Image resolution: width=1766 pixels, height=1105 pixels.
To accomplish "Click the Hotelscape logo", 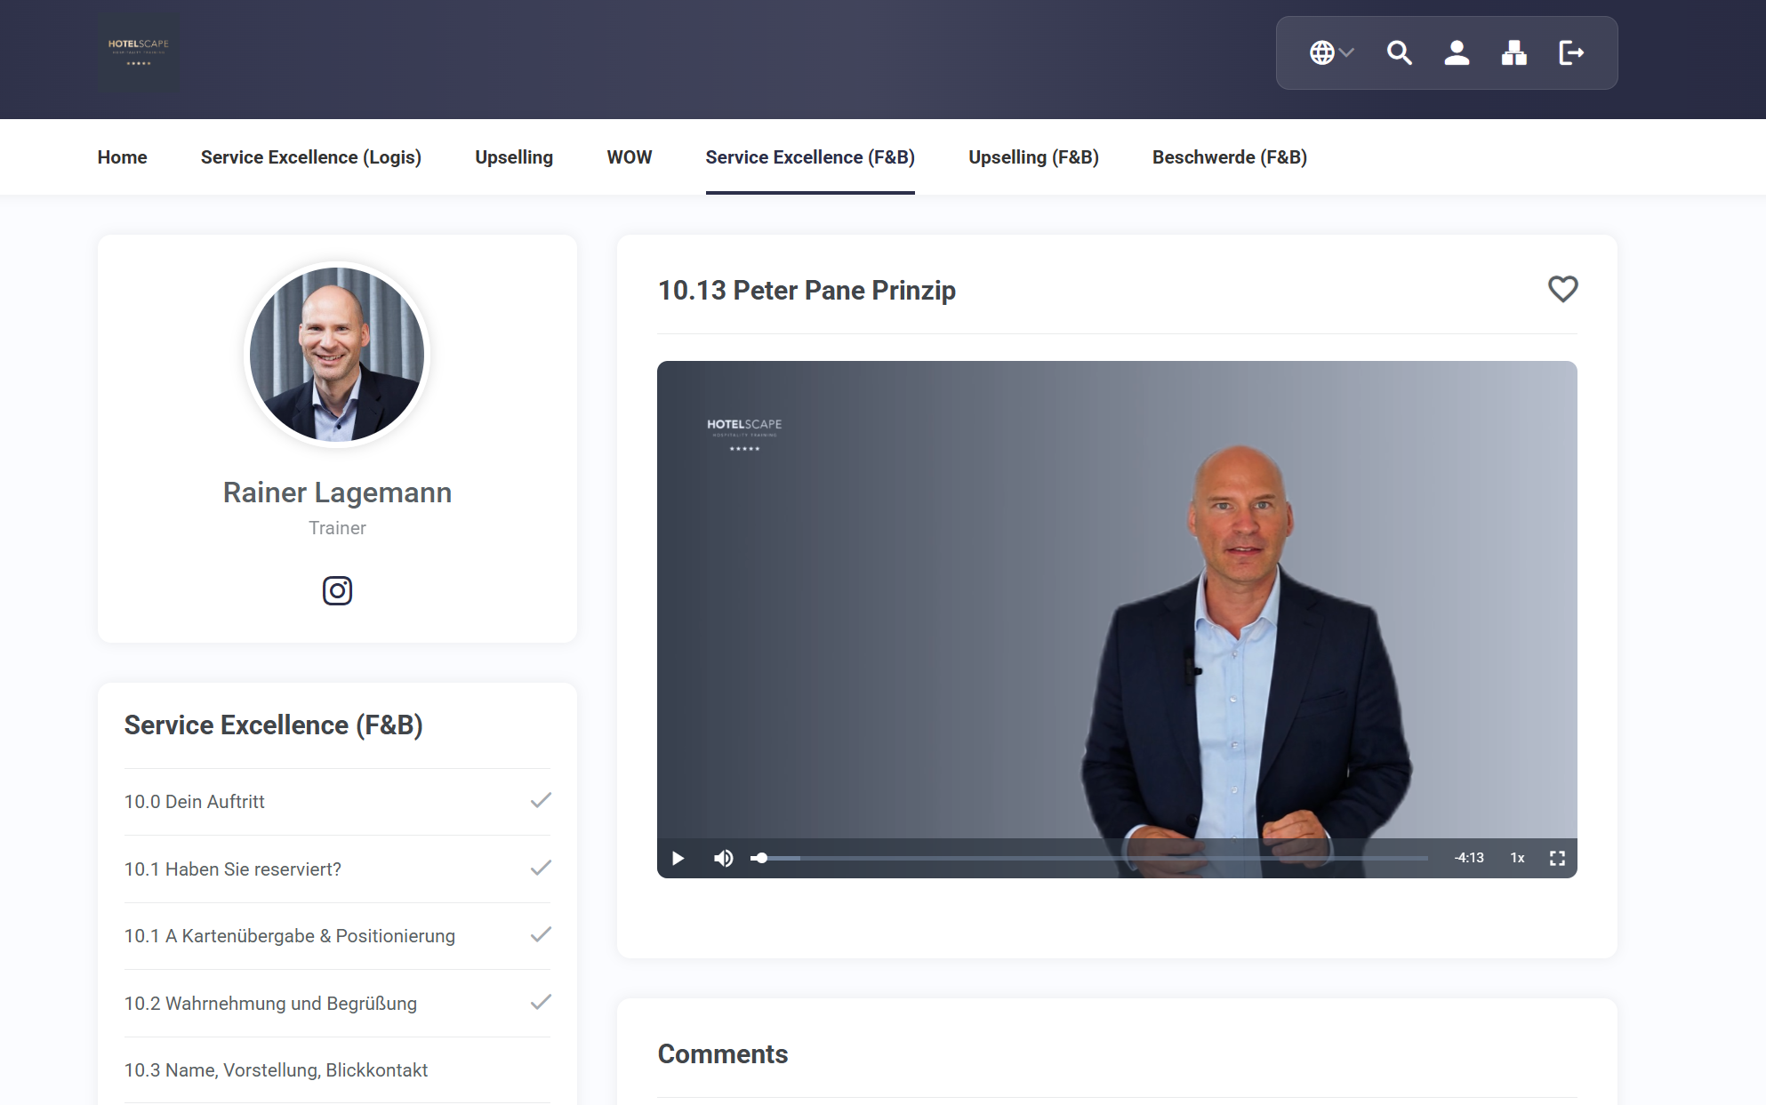I will (139, 52).
